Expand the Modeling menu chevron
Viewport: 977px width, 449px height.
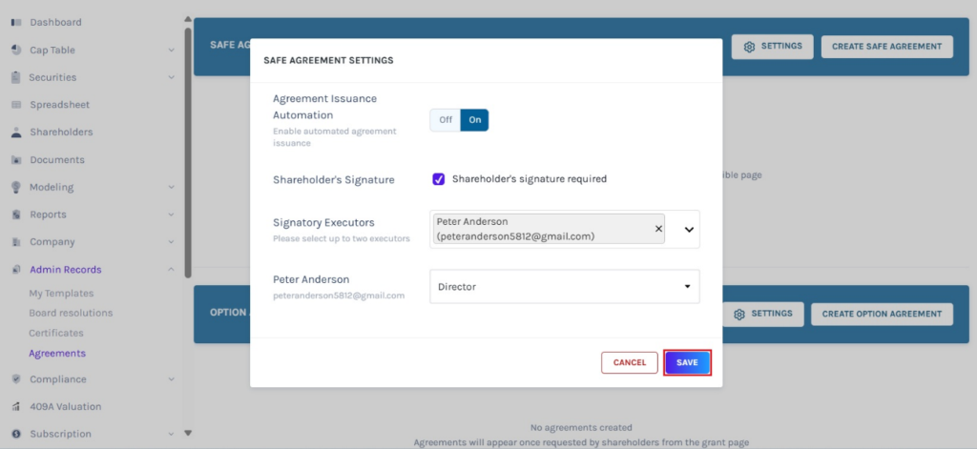[x=172, y=188]
